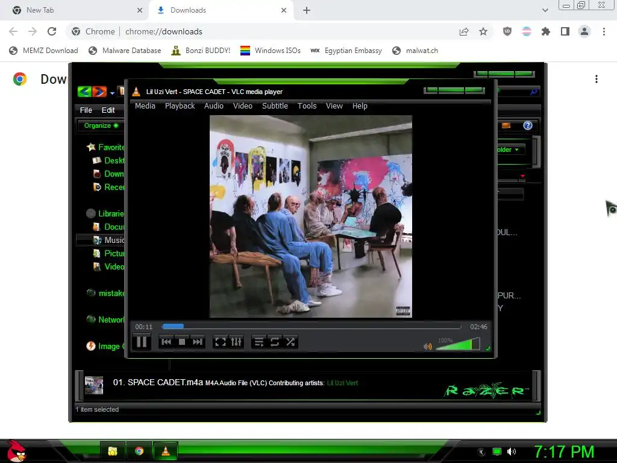Image resolution: width=617 pixels, height=463 pixels.
Task: Open the Tools menu in VLC
Action: pyautogui.click(x=307, y=106)
